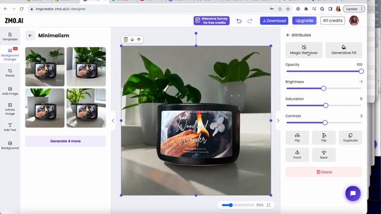Toggle fullscreen canvas view icon
Viewport: 381px width, 214px height.
[x=268, y=205]
